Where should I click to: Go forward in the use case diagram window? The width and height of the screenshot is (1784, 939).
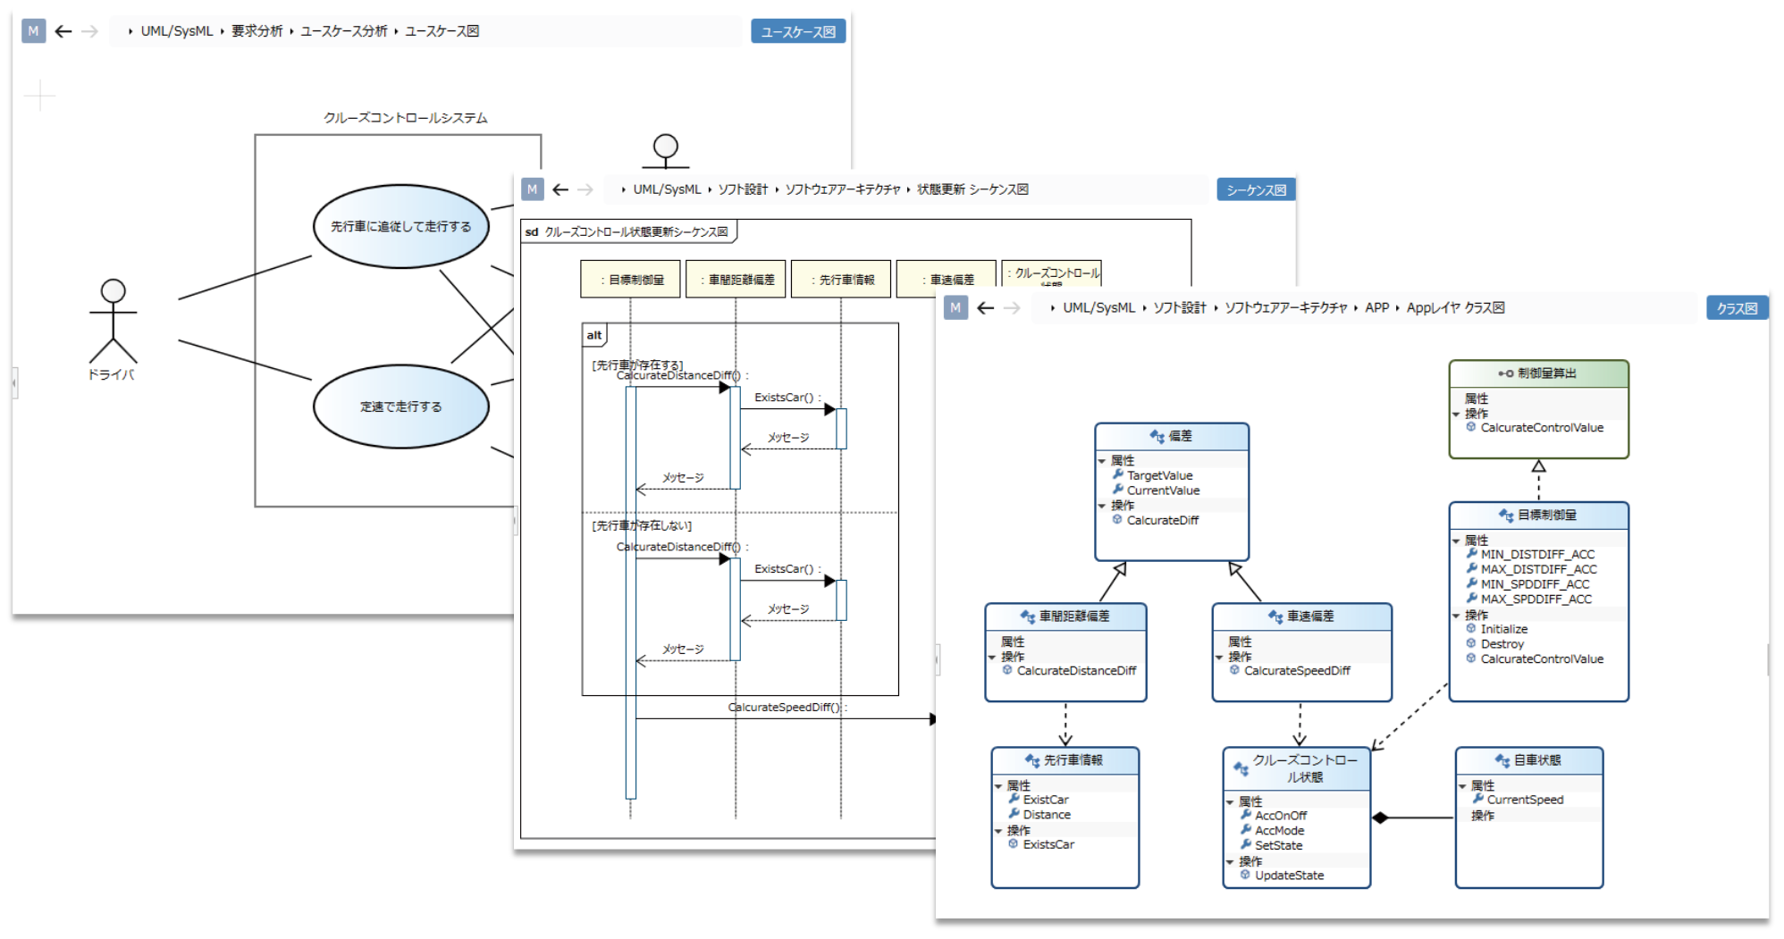tap(89, 31)
